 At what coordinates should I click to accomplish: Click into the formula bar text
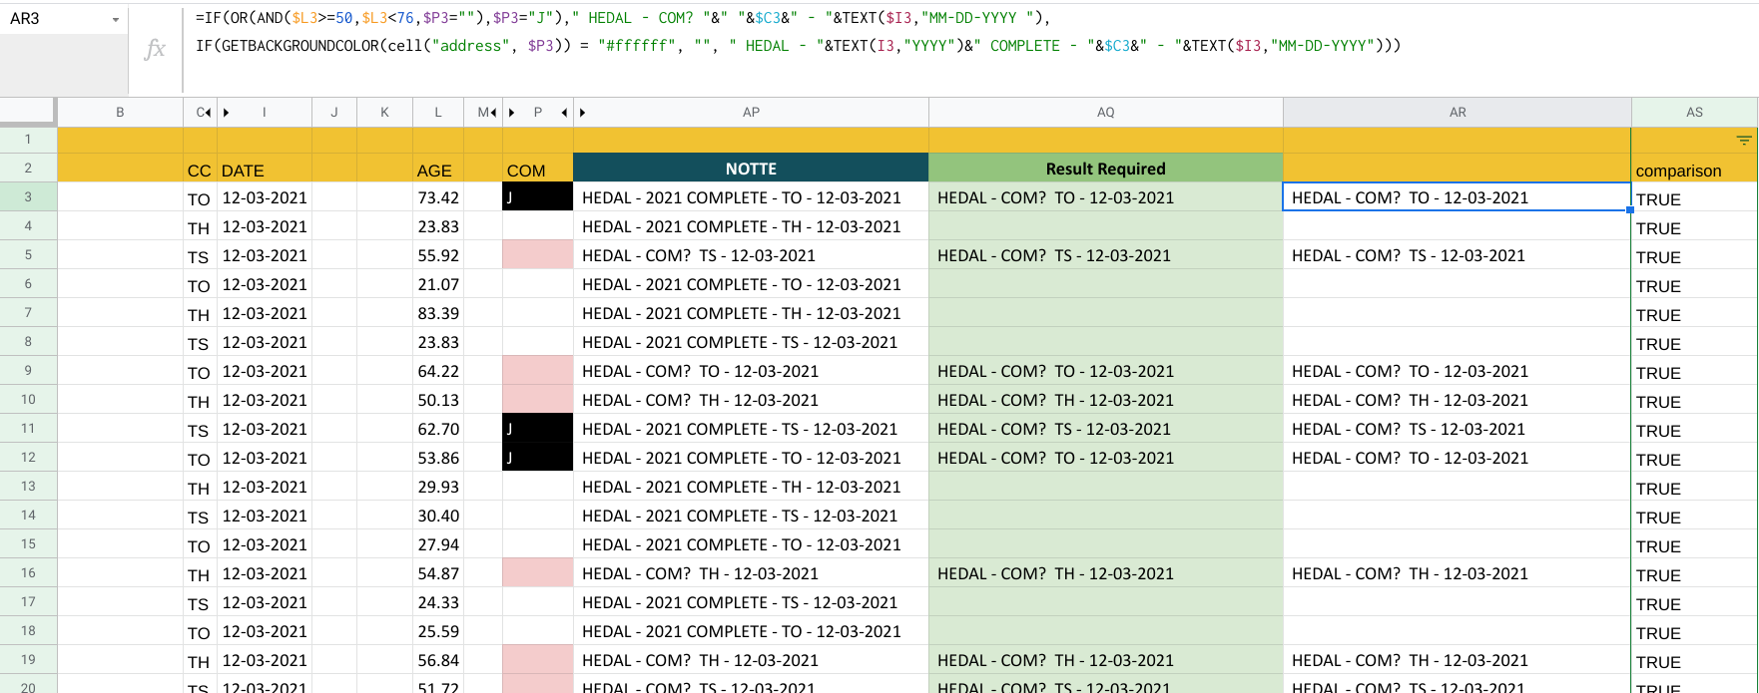click(x=799, y=32)
